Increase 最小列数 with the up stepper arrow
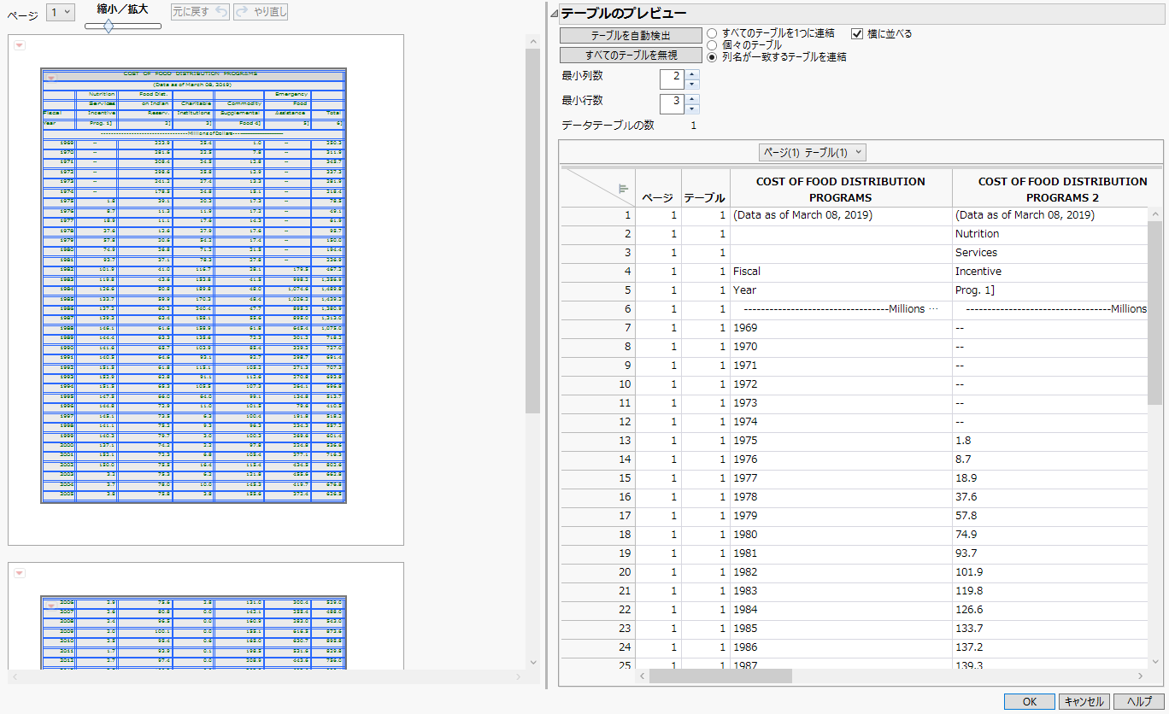 coord(691,76)
